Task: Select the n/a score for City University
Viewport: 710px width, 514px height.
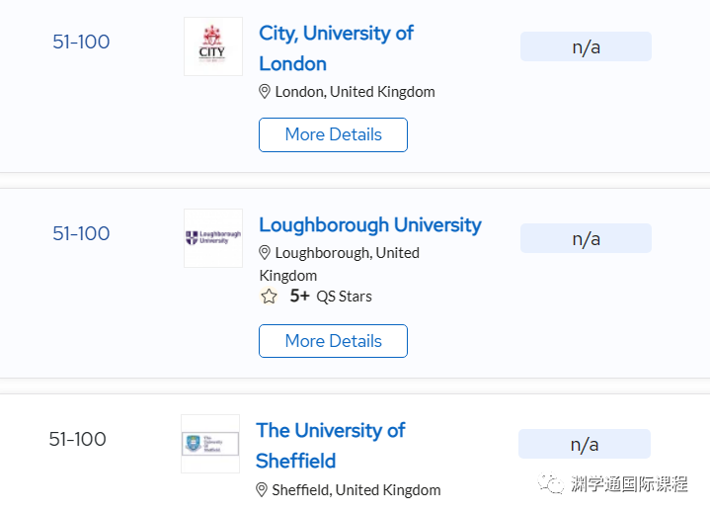Action: point(586,46)
